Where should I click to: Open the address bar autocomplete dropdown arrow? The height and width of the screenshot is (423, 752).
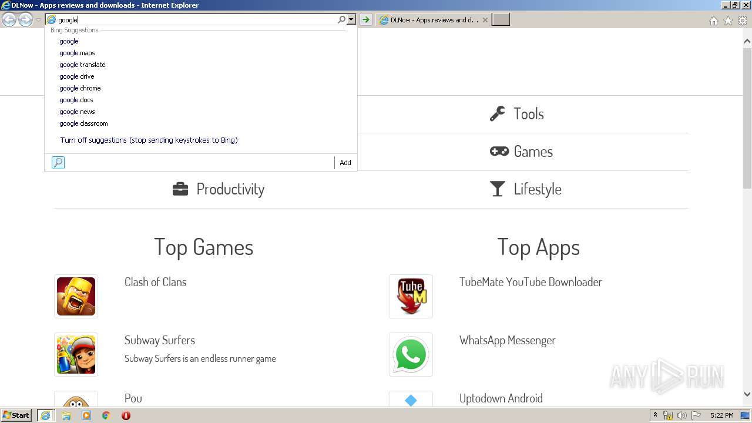[x=351, y=20]
